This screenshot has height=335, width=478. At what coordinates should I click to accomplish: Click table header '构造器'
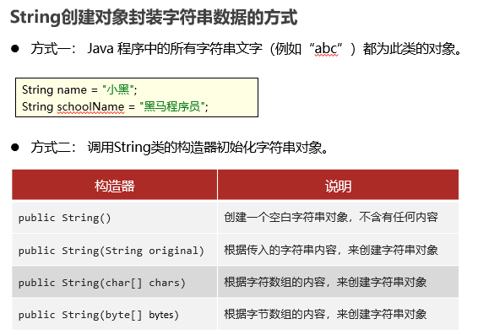pyautogui.click(x=115, y=185)
